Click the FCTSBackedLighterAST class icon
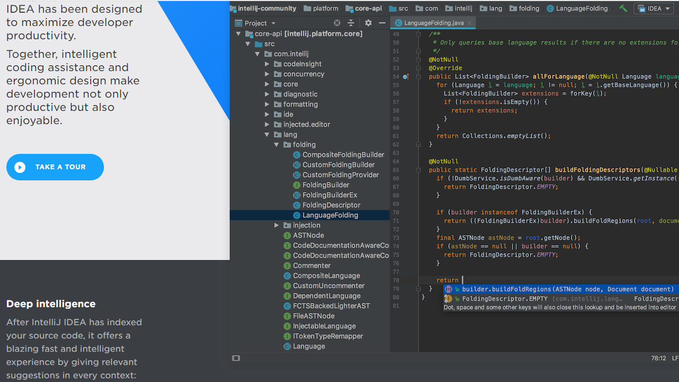The height and width of the screenshot is (382, 679). [288, 306]
